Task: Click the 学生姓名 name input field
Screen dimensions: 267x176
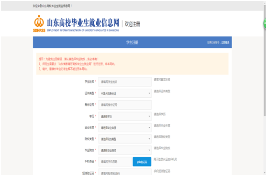Action: click(125, 82)
